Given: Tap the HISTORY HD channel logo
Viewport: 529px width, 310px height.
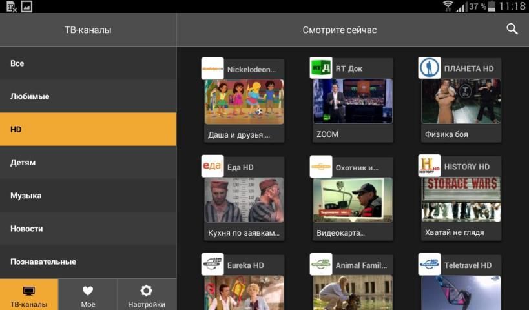Looking at the screenshot, I should pos(430,167).
